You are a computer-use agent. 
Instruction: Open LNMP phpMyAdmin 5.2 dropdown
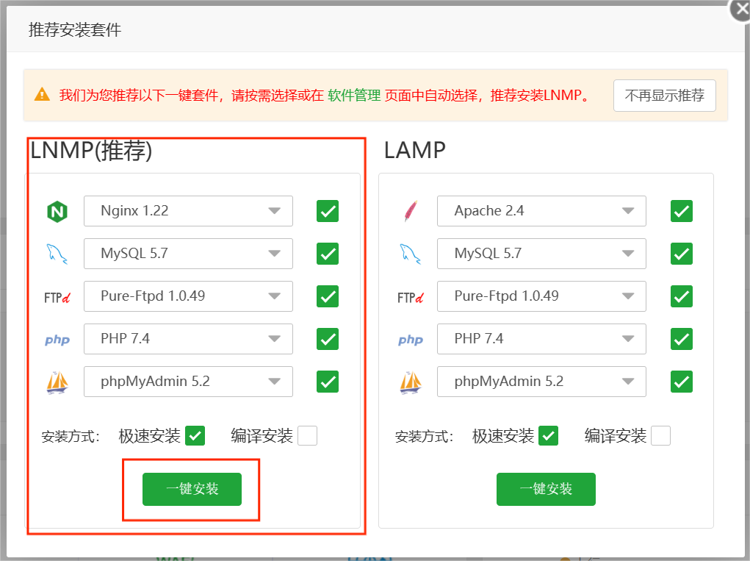click(188, 382)
